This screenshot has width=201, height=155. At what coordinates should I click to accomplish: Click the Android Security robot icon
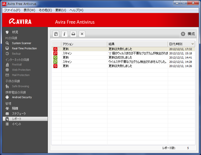point(7,97)
